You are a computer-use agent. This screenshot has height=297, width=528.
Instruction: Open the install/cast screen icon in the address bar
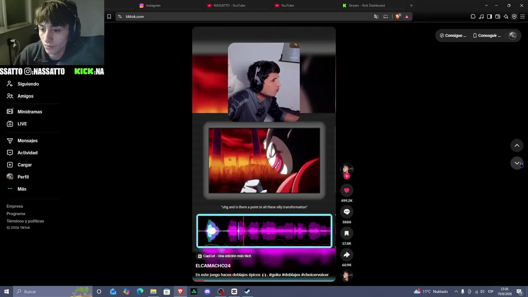coord(386,16)
